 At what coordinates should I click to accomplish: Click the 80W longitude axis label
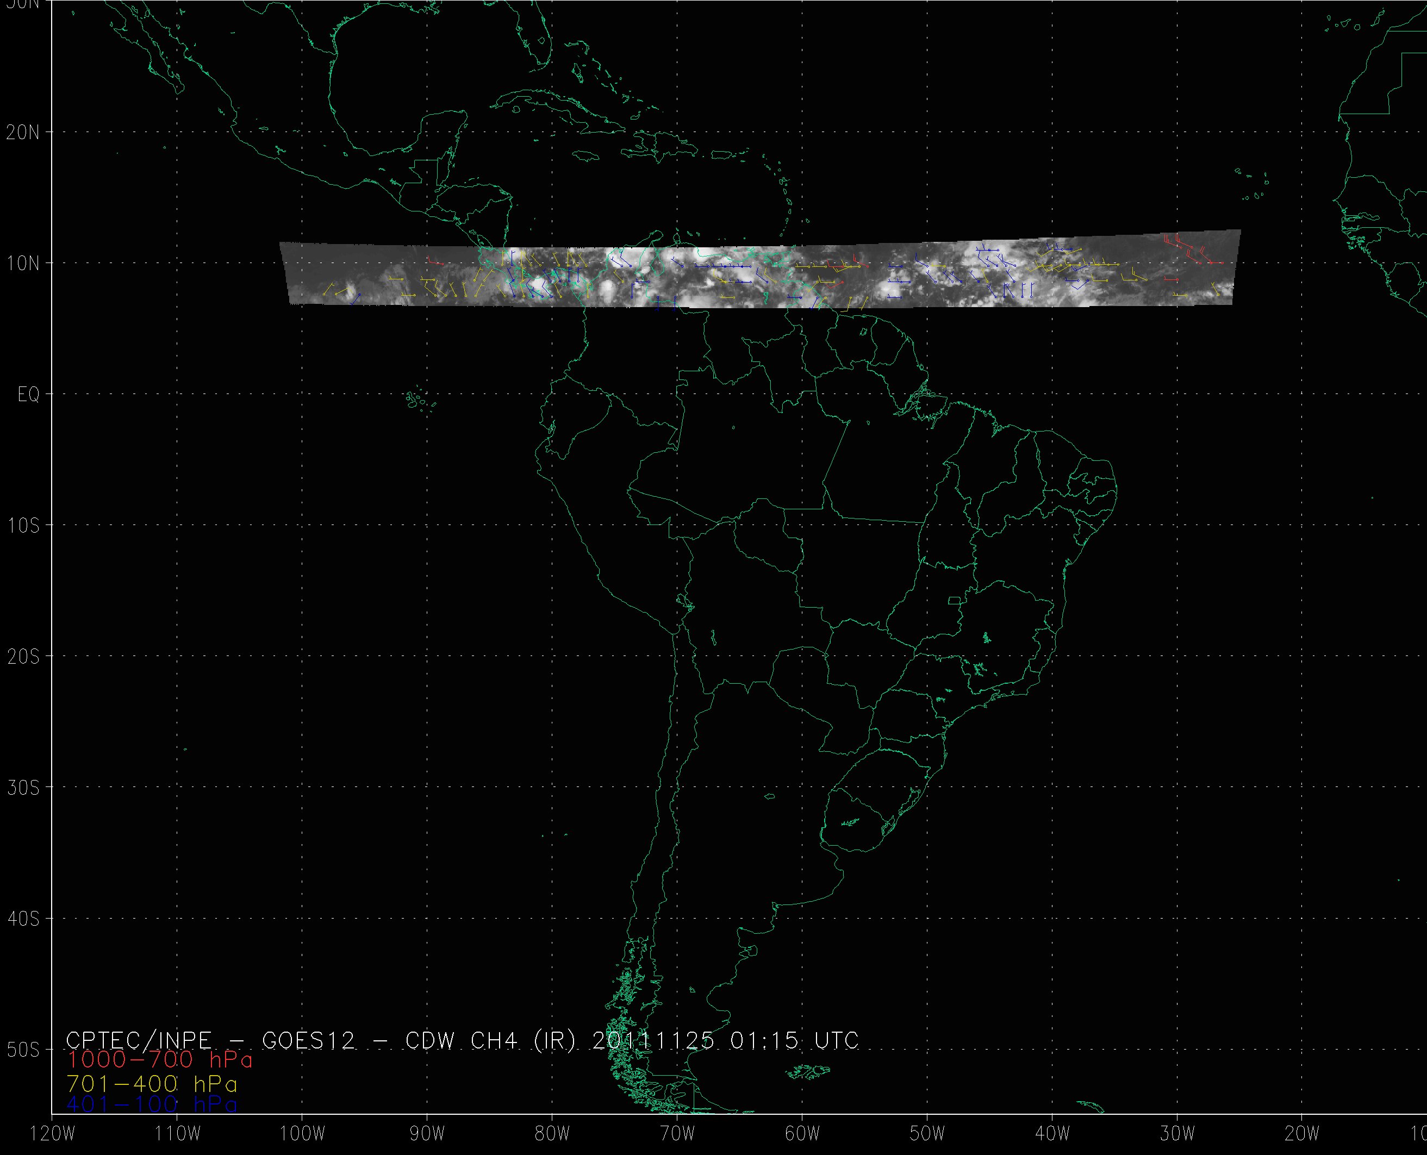[x=552, y=1134]
